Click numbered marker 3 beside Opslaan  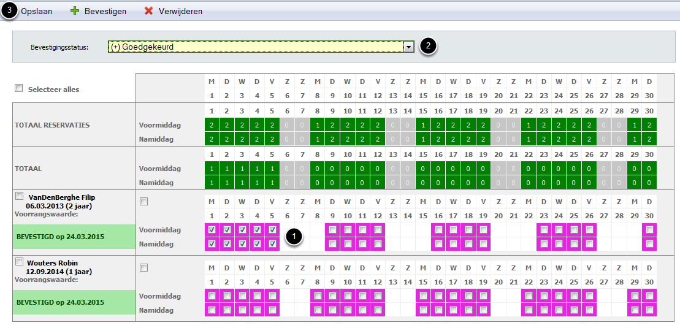9,11
